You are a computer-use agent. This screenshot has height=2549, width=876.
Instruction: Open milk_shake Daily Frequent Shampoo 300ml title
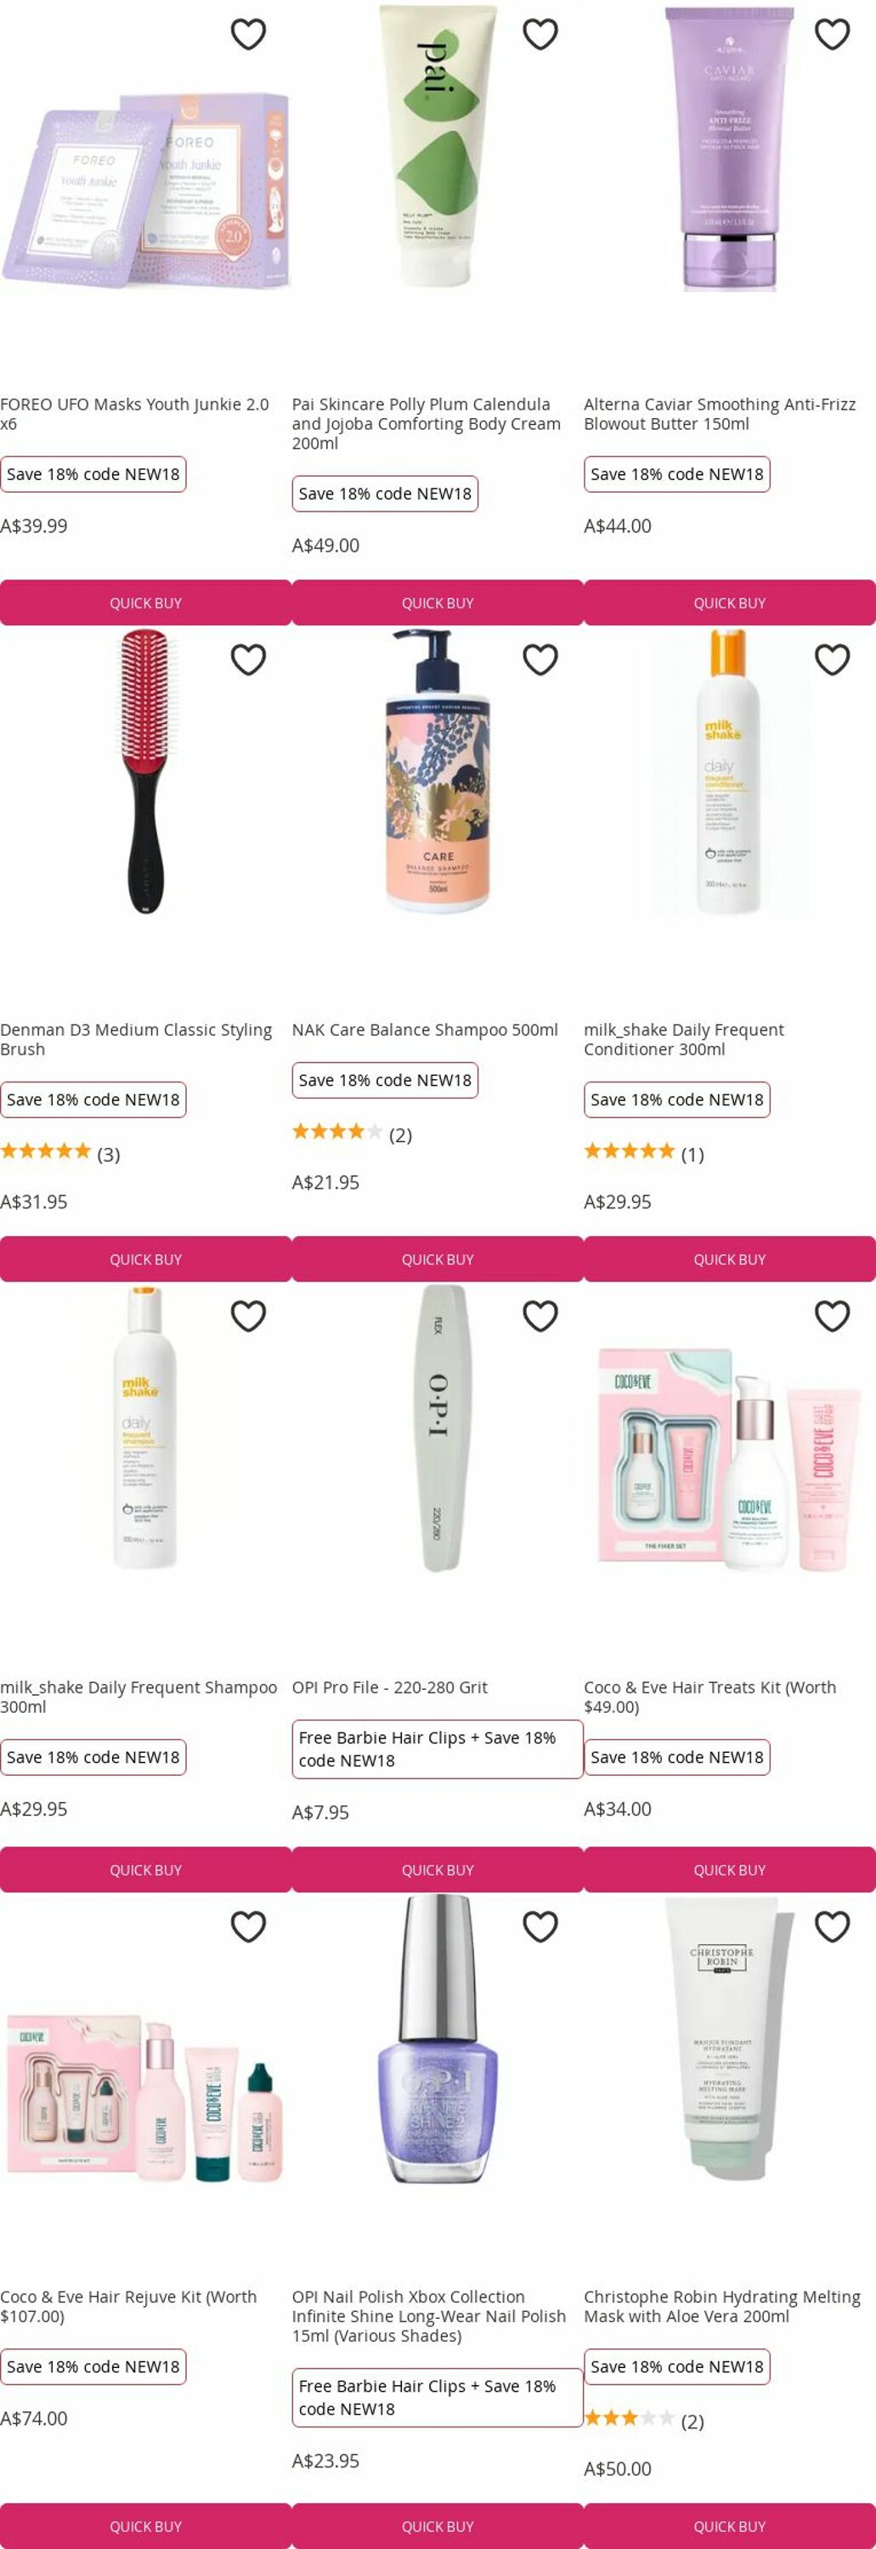click(x=138, y=1697)
